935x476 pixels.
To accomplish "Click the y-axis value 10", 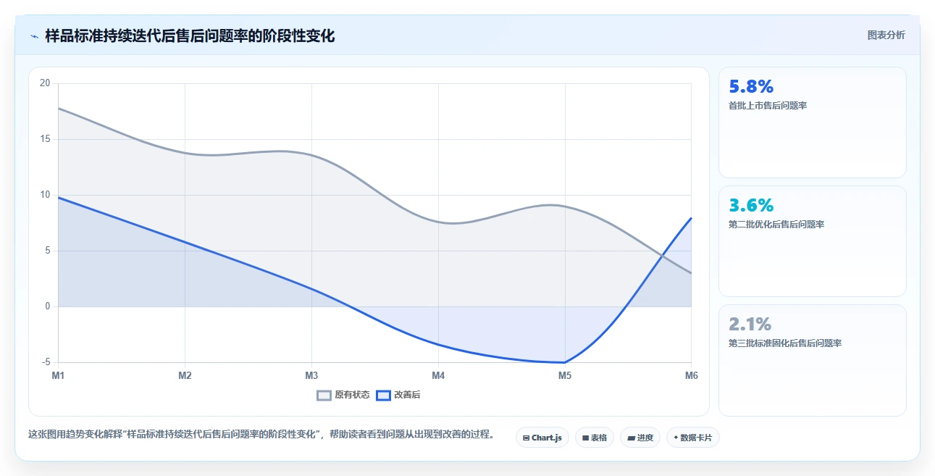I will (x=45, y=195).
